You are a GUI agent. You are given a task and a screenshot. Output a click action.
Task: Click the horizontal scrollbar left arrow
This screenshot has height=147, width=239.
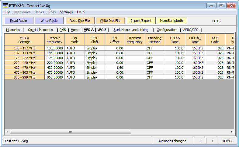click(7, 132)
